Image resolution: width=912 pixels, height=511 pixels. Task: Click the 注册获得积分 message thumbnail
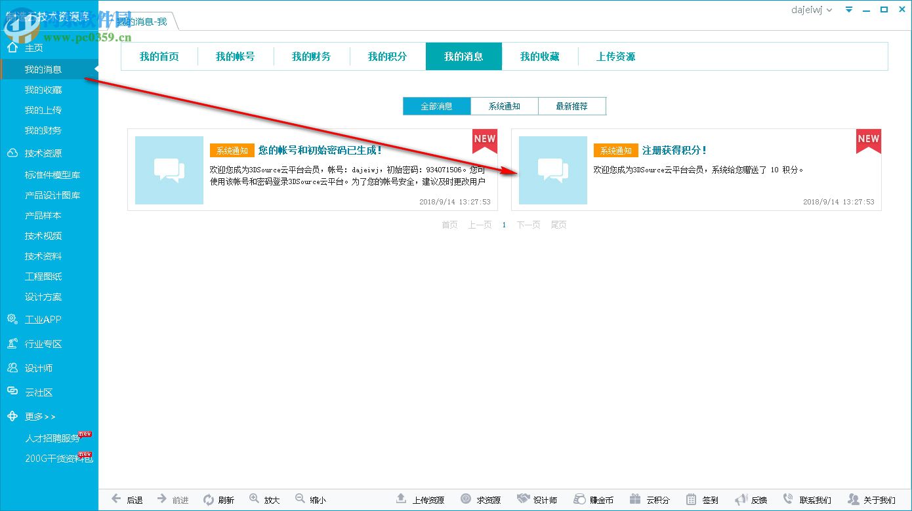click(552, 170)
